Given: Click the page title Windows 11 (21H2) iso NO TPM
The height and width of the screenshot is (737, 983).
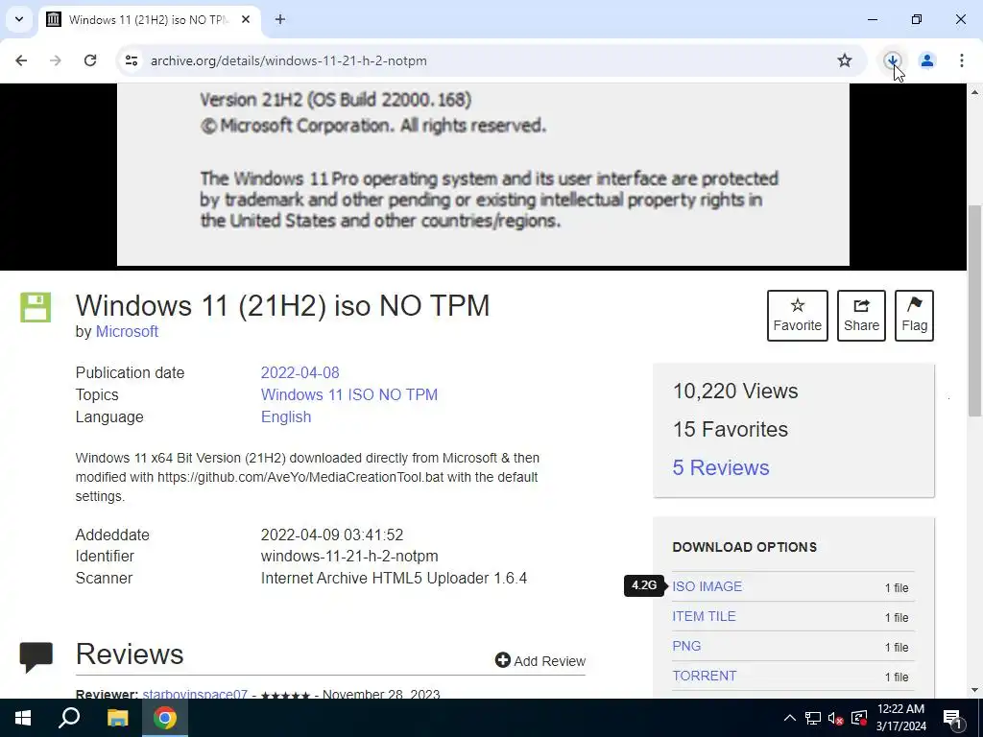Looking at the screenshot, I should coord(282,306).
